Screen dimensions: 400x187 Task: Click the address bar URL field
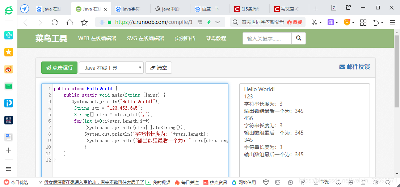[153, 22]
